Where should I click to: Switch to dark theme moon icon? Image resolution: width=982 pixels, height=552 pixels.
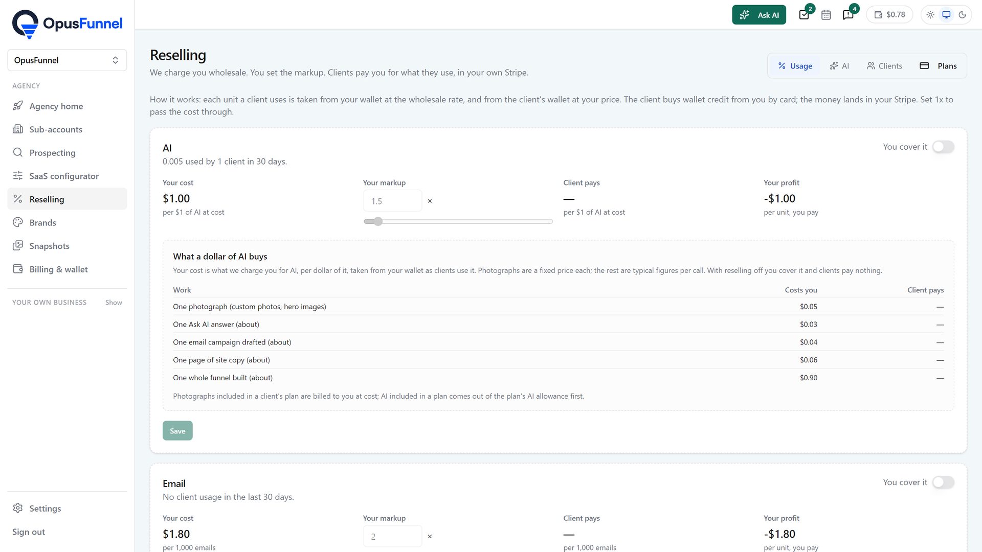pos(962,15)
